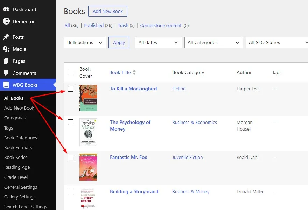The image size is (308, 210).
Task: Check the Fantastic Mr. Fox row checkbox
Action: coord(71,157)
